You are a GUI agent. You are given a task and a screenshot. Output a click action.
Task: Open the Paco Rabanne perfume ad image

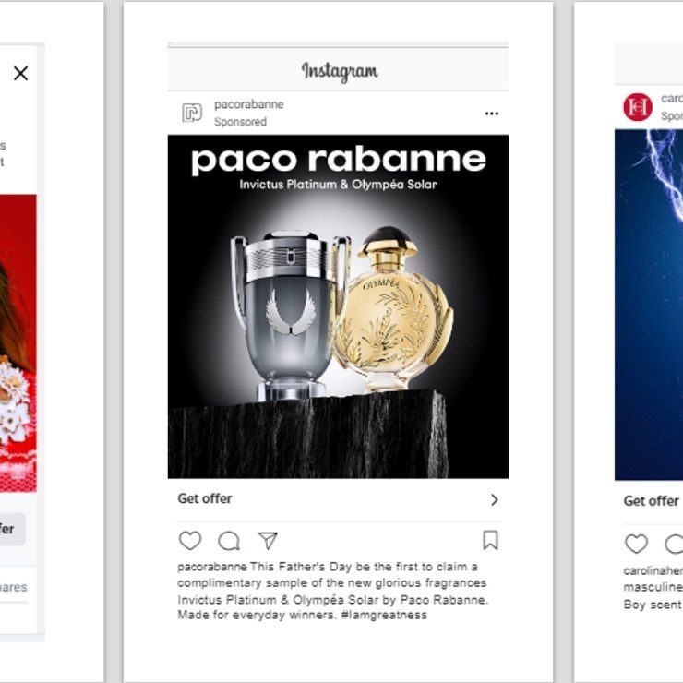click(338, 306)
